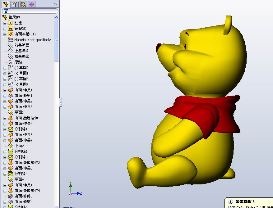Select the 上基準面 top plane
The height and width of the screenshot is (208, 273).
click(x=22, y=51)
